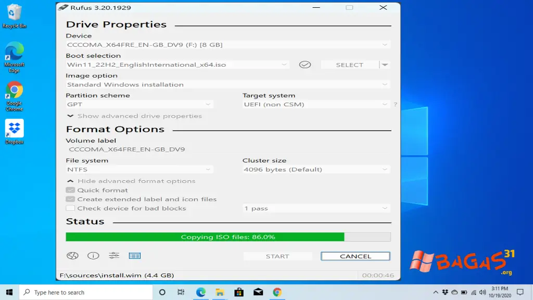Open Image option dropdown
This screenshot has width=533, height=300.
228,84
